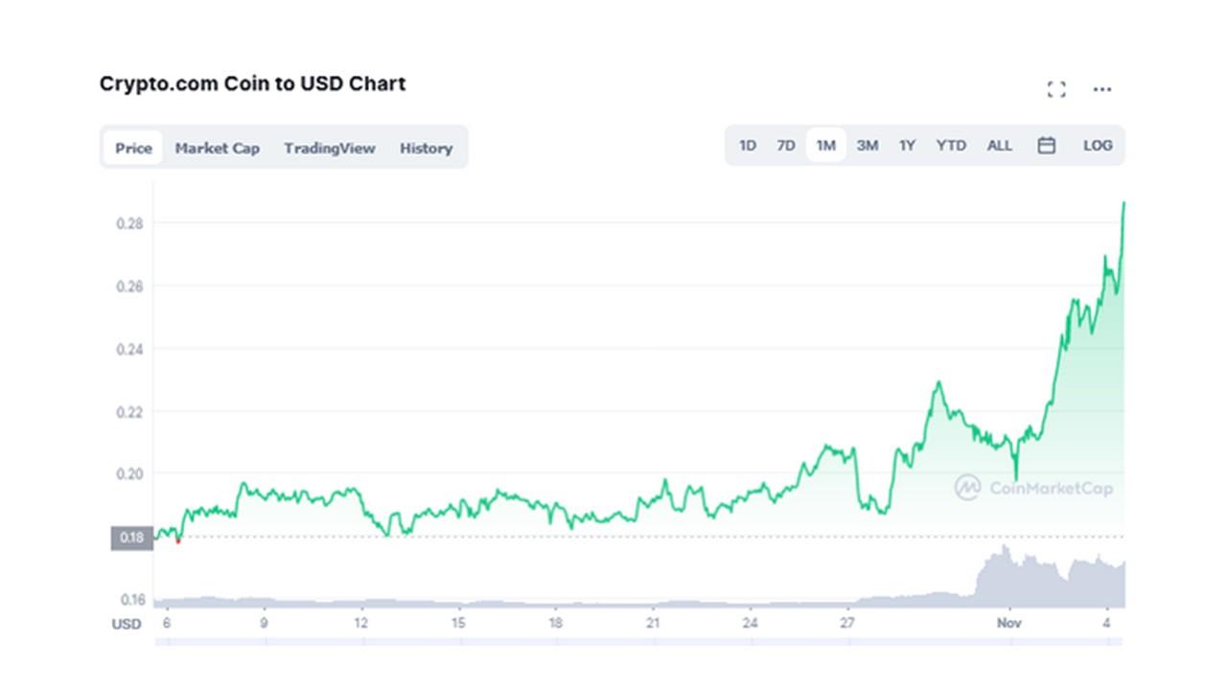This screenshot has height=690, width=1227.
Task: Click the red marker near October 6
Action: (178, 542)
